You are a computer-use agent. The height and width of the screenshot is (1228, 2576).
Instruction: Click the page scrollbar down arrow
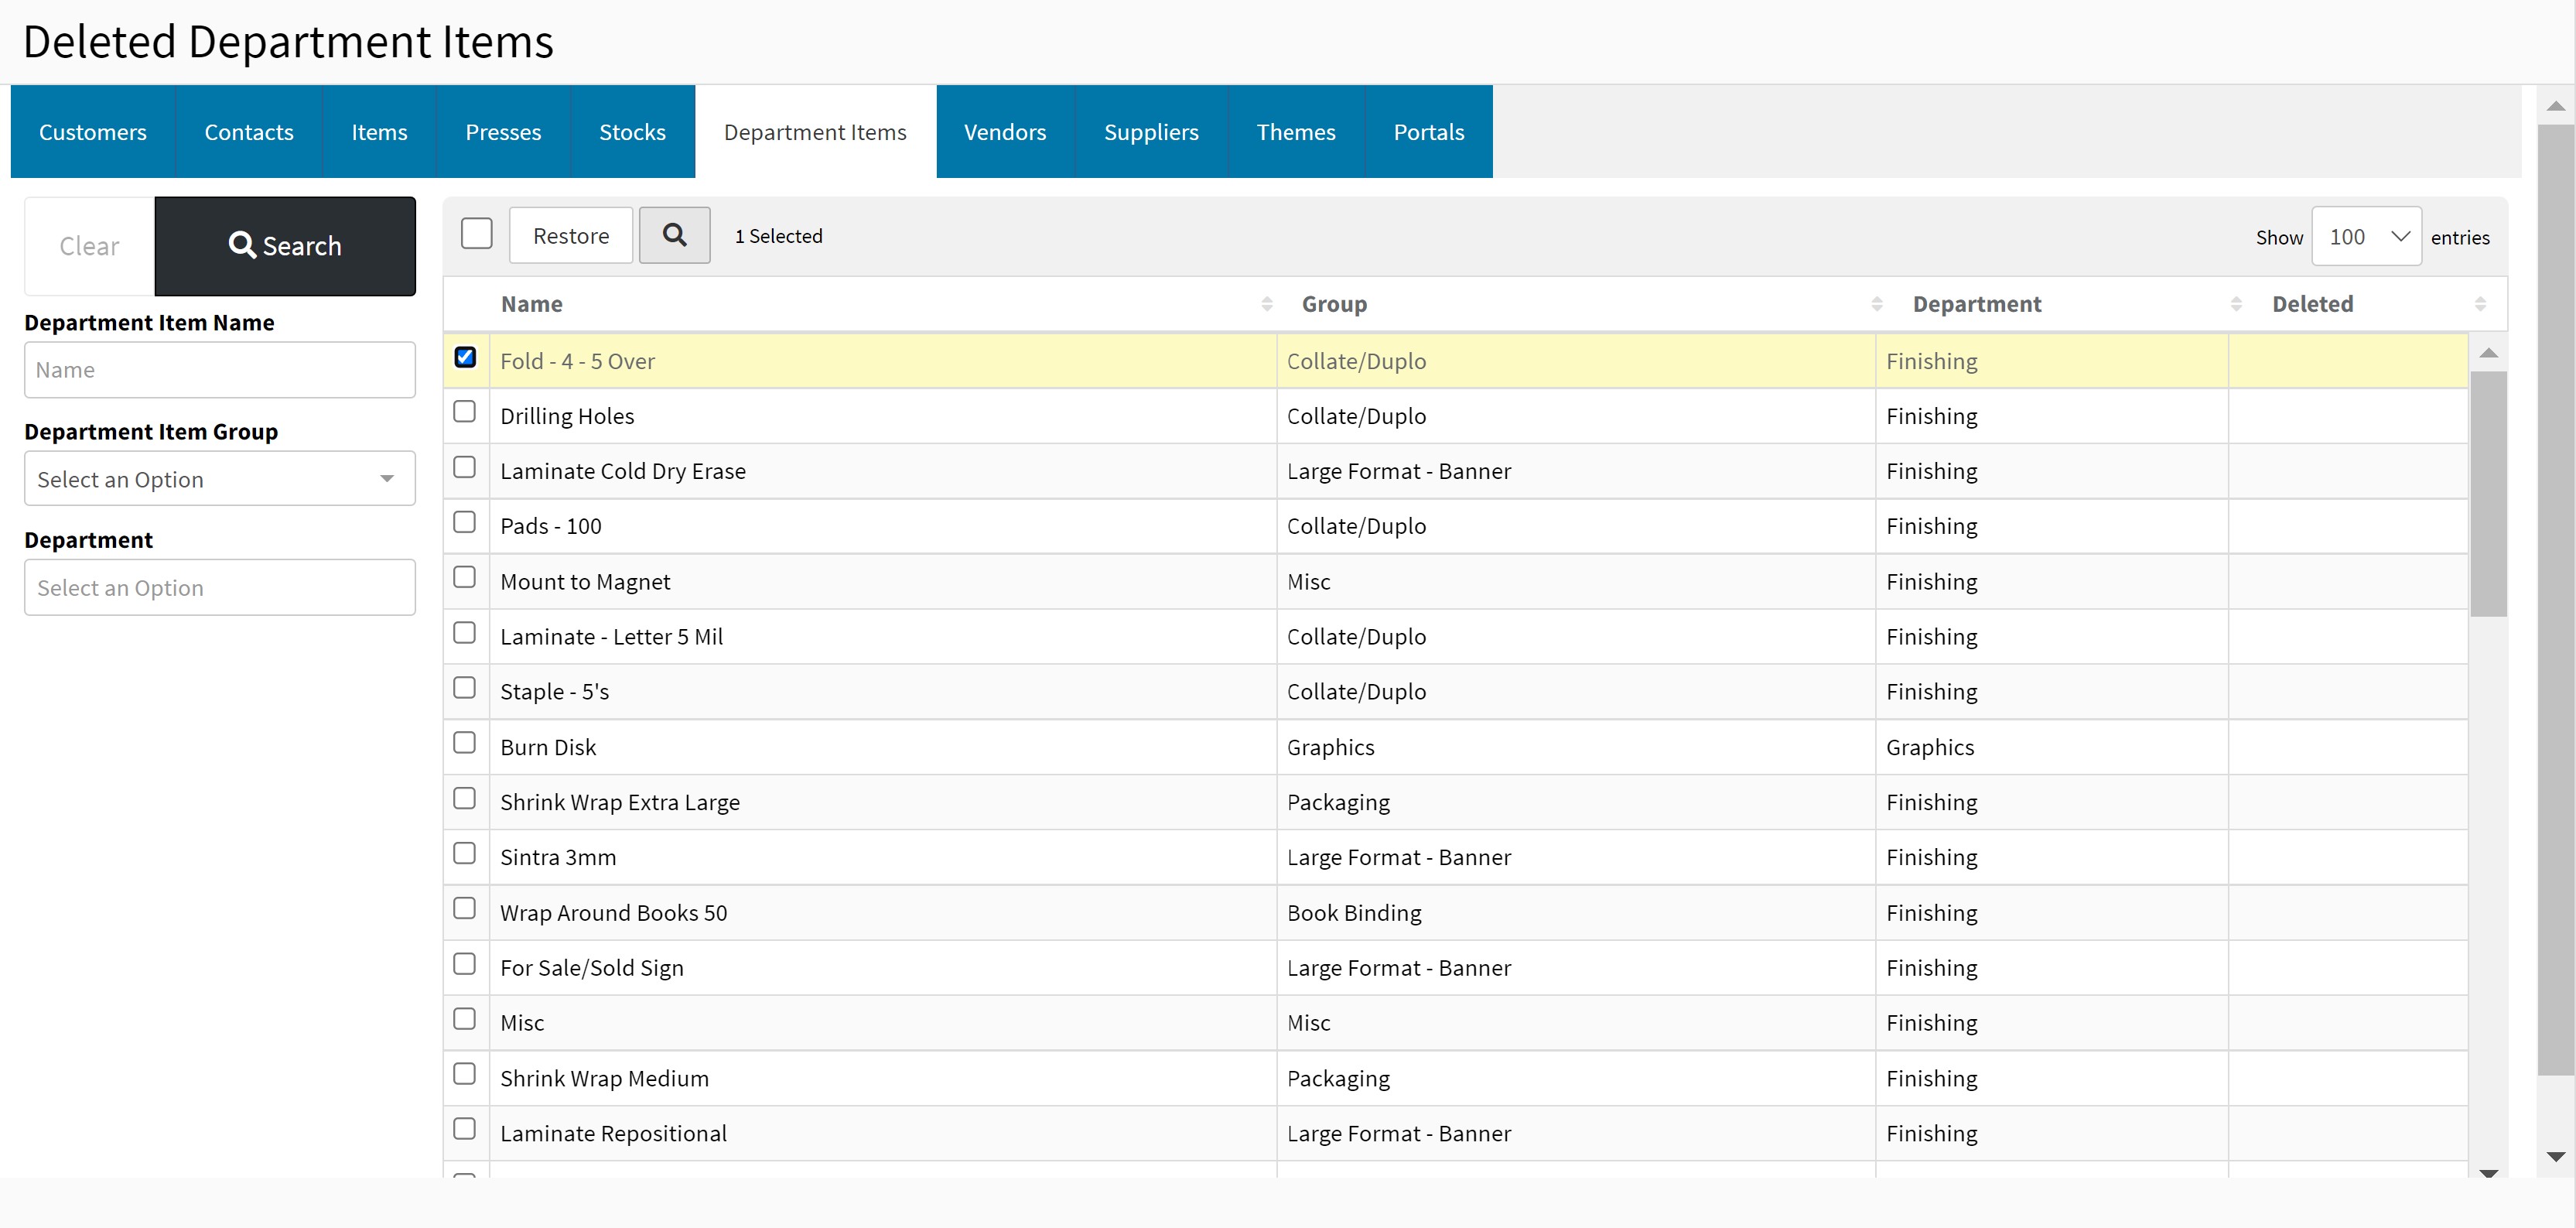click(2555, 1157)
